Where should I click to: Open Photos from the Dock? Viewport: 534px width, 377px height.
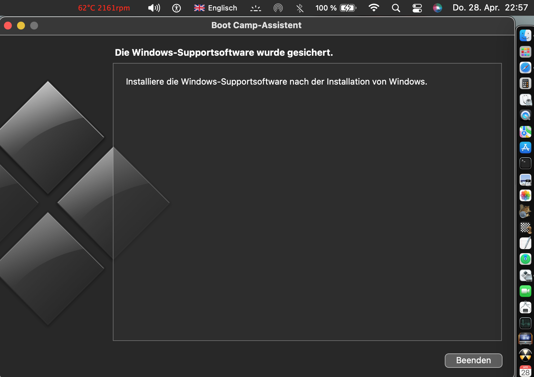pyautogui.click(x=525, y=195)
